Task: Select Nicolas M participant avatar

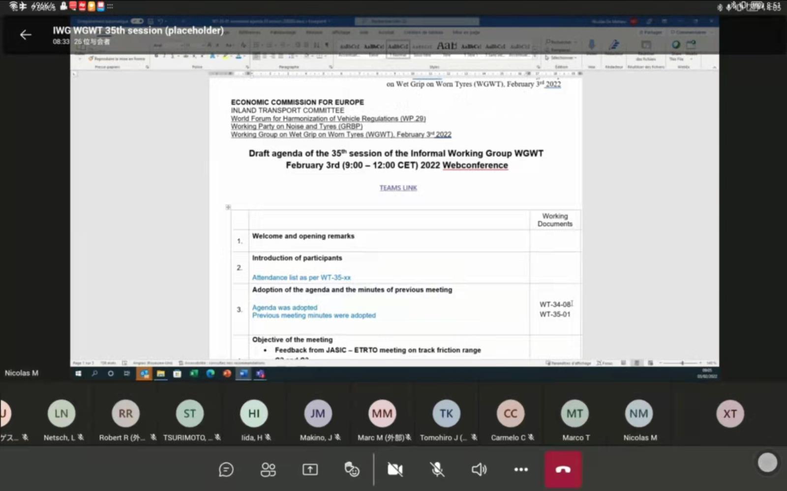Action: point(638,414)
